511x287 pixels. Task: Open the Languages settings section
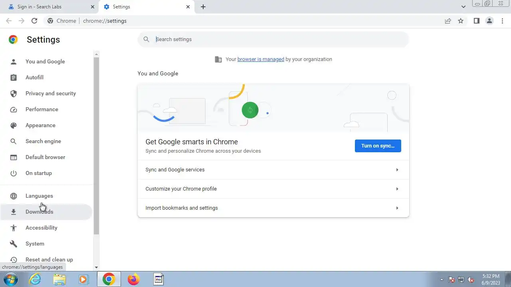[x=46, y=196]
